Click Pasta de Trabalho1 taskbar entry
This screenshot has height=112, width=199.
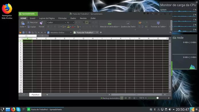45,109
